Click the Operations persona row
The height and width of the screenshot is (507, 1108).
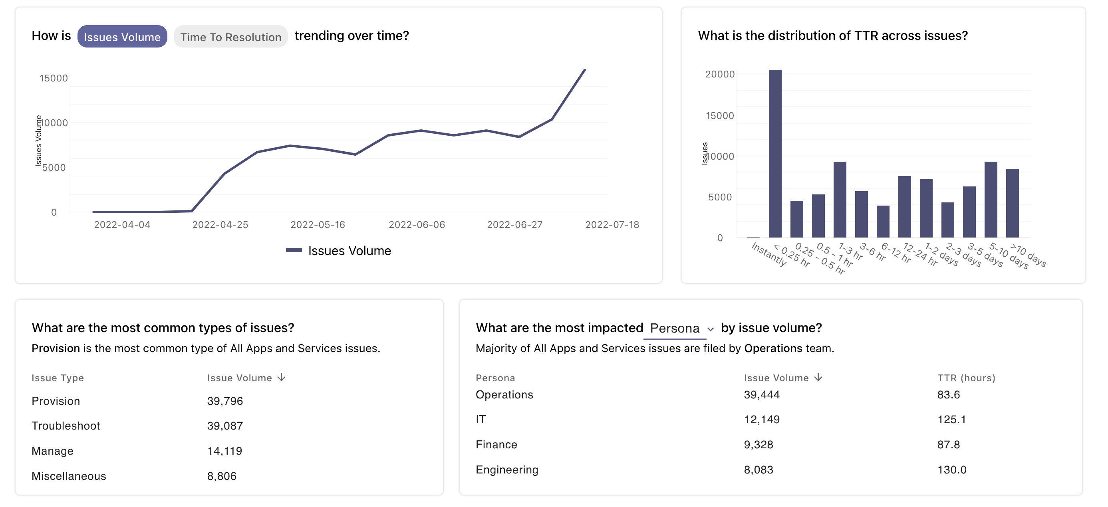504,395
